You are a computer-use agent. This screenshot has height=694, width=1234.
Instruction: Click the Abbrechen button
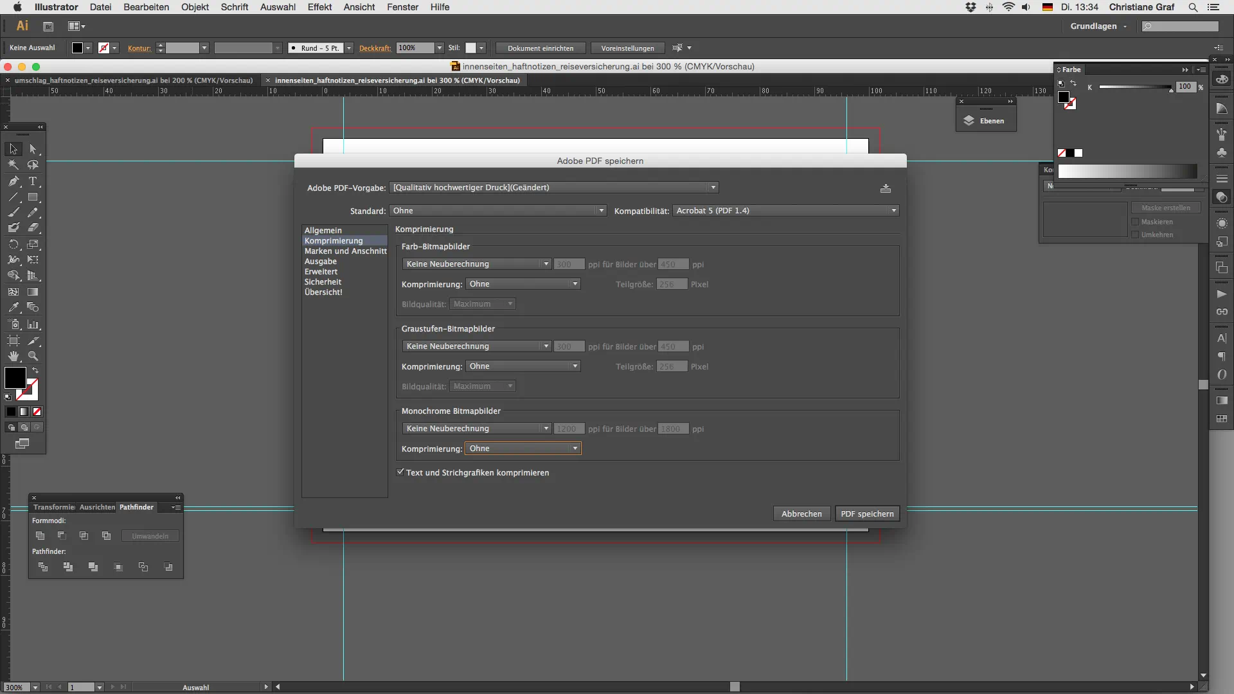[801, 513]
